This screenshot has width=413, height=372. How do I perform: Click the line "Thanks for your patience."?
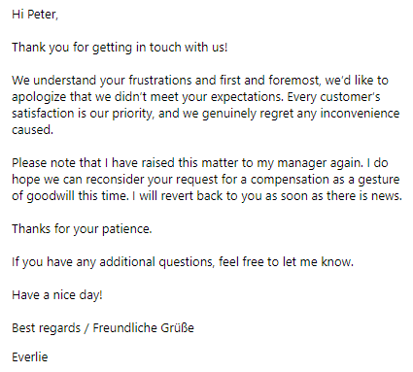pos(82,229)
